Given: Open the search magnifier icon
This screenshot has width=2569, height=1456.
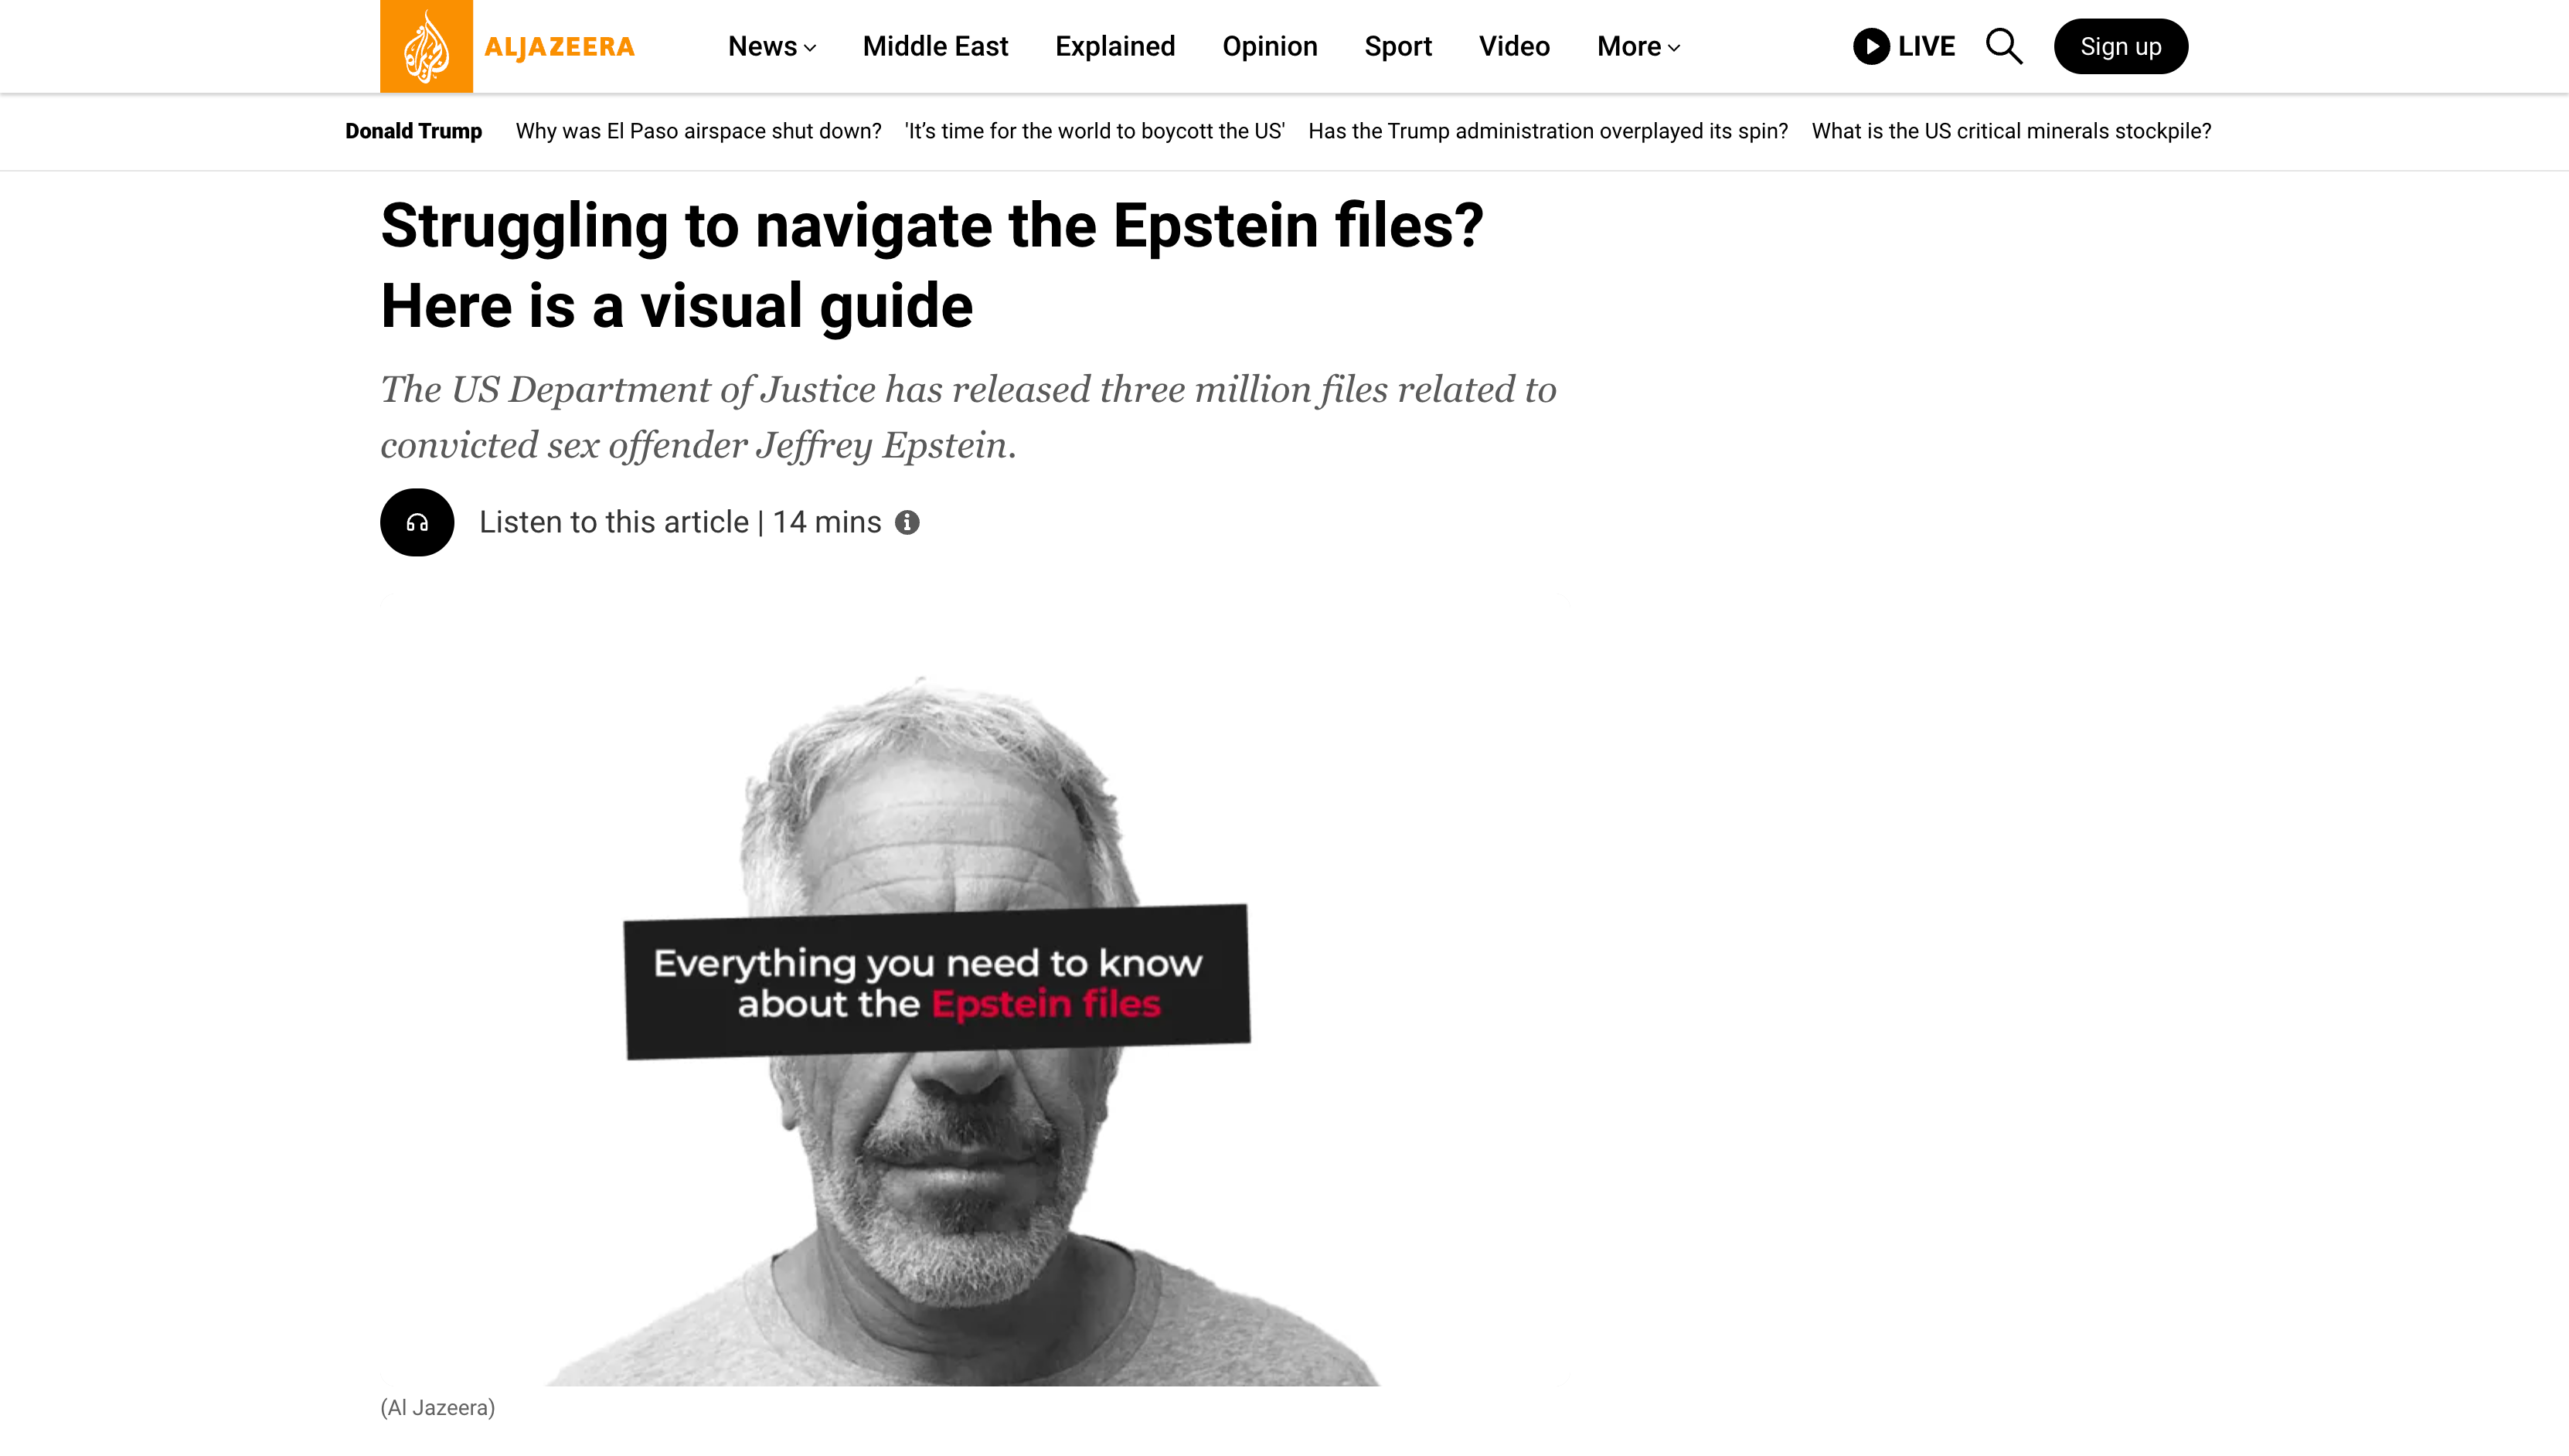Looking at the screenshot, I should pyautogui.click(x=2003, y=46).
